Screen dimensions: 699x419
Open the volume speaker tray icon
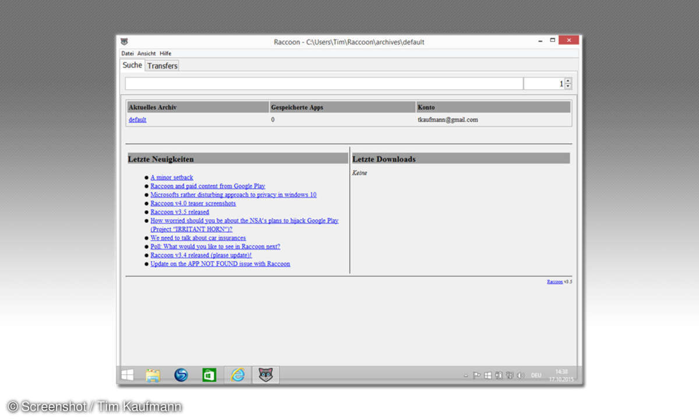[x=520, y=375]
